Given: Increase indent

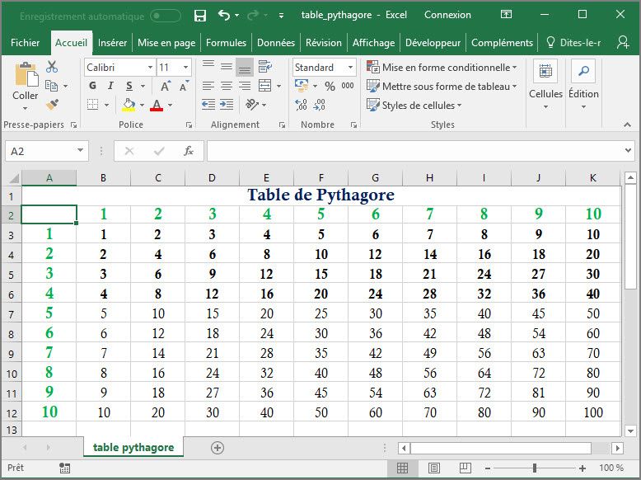Looking at the screenshot, I should (x=227, y=105).
